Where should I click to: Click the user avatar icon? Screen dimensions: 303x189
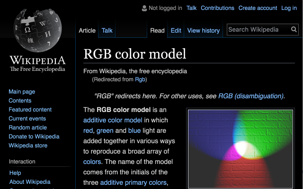click(x=144, y=8)
